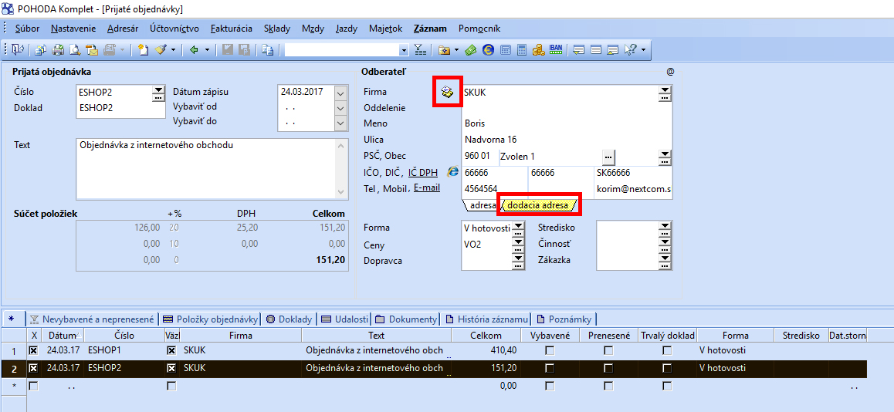Screen dimensions: 894x412
Task: Check Prenesené for the 151,20 order
Action: tap(608, 368)
